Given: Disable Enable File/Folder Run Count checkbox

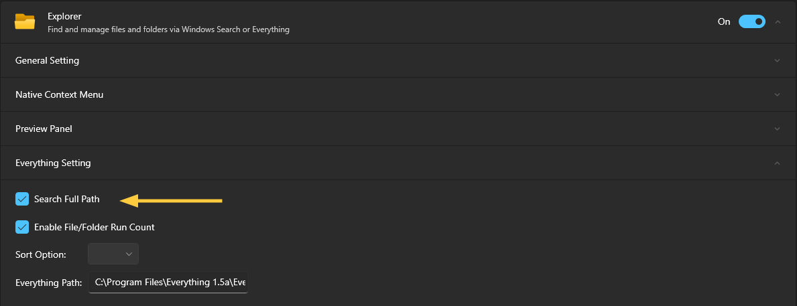Looking at the screenshot, I should coord(22,227).
